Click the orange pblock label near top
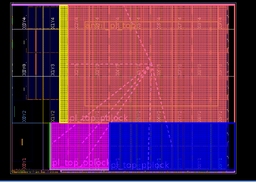Screen dimensions: 256x183 click(x=110, y=26)
